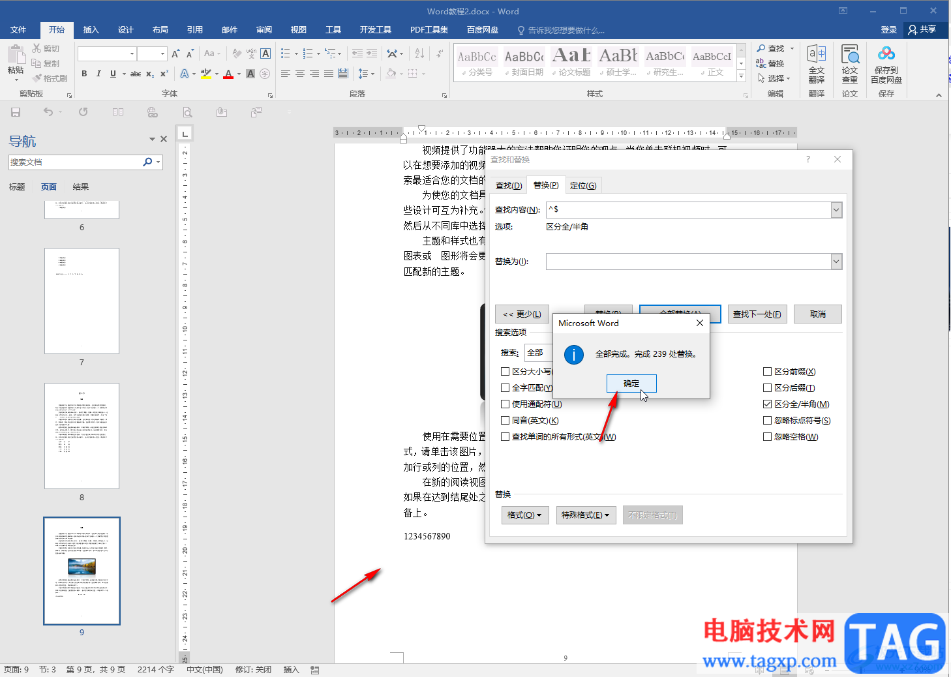Open the font name dropdown
Screen dimensions: 951x677
pyautogui.click(x=132, y=53)
